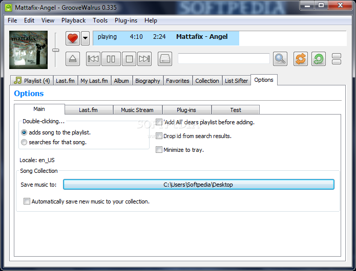Click the C:\Users\Softpedia\Desktop save path button

tap(199, 185)
